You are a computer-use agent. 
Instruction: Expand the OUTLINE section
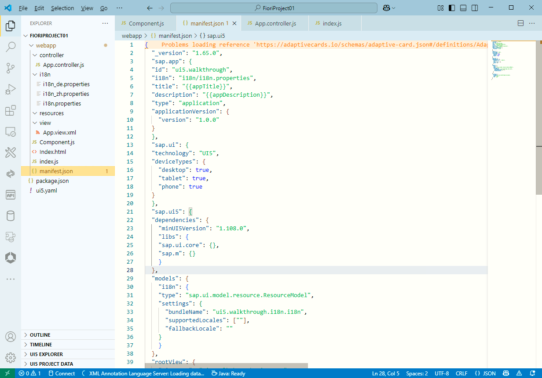coord(68,335)
